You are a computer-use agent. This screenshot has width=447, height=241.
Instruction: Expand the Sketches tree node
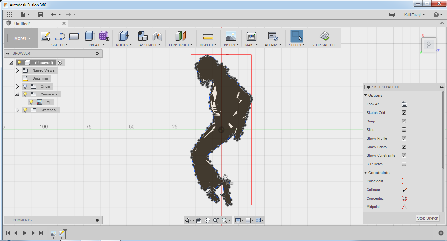(x=17, y=110)
